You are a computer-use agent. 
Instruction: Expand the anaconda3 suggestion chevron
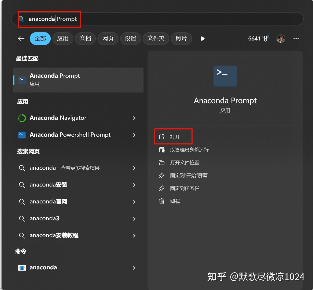tap(134, 219)
